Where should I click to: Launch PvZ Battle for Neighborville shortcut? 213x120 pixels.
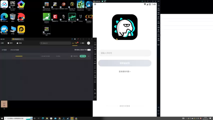coord(81,5)
